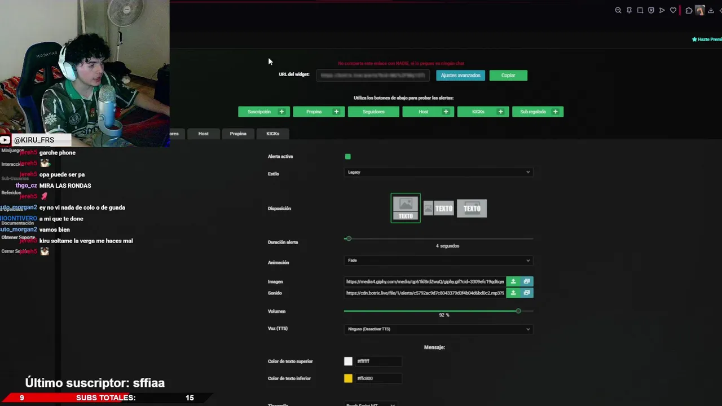
Task: Click the '4 segundos' duration label
Action: pos(447,246)
